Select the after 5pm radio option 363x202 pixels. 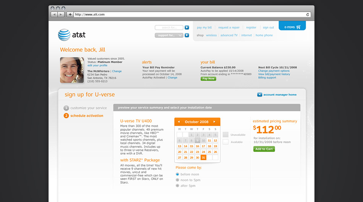(x=177, y=186)
